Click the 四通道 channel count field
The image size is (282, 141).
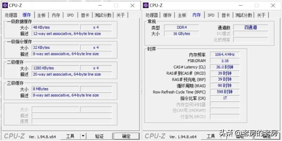coord(251,27)
